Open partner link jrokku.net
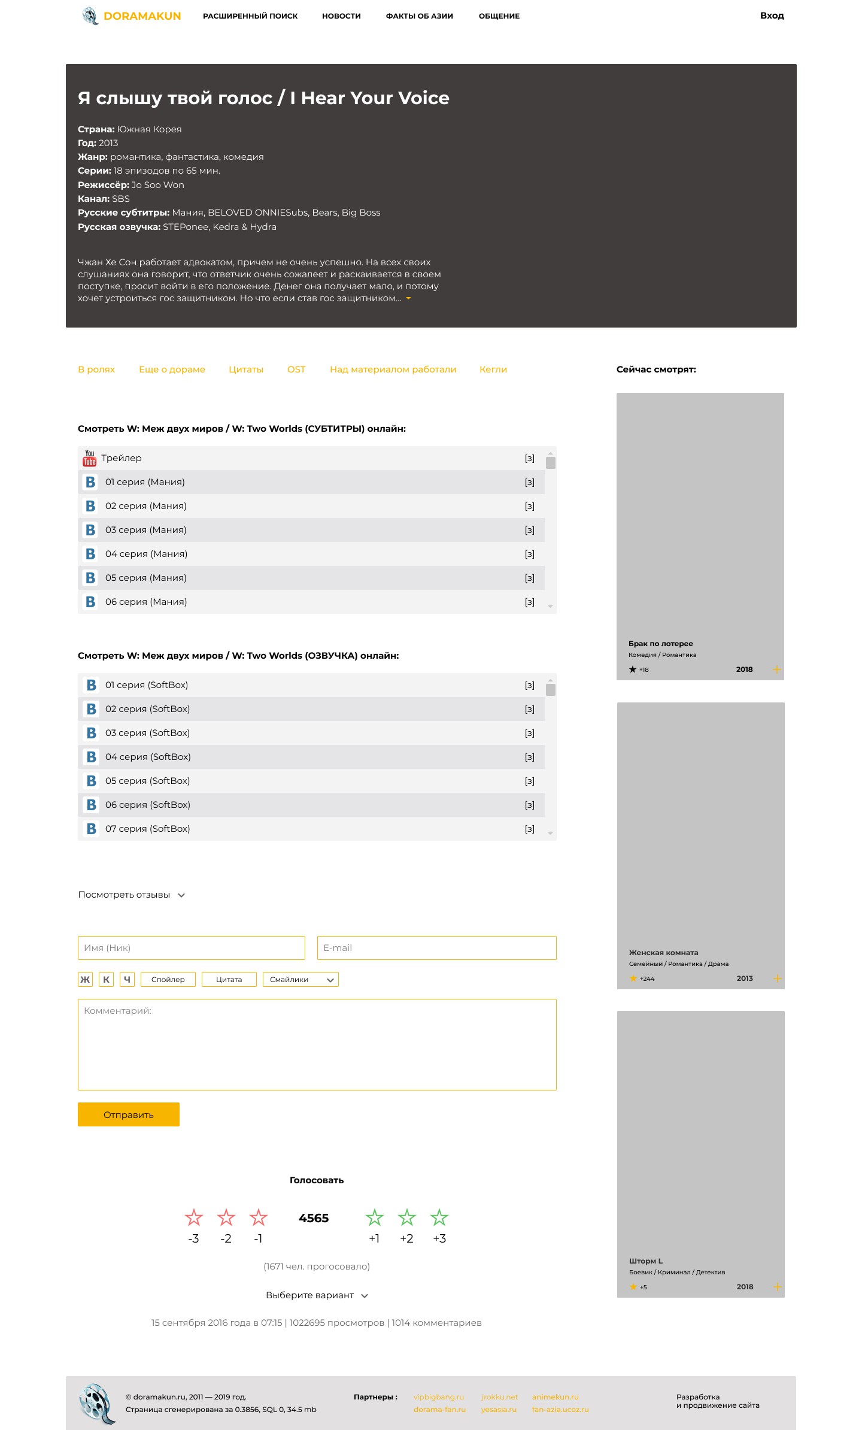The image size is (862, 1430). [x=500, y=1397]
